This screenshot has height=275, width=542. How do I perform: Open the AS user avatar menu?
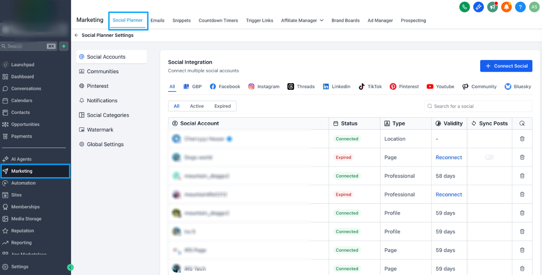pyautogui.click(x=534, y=7)
